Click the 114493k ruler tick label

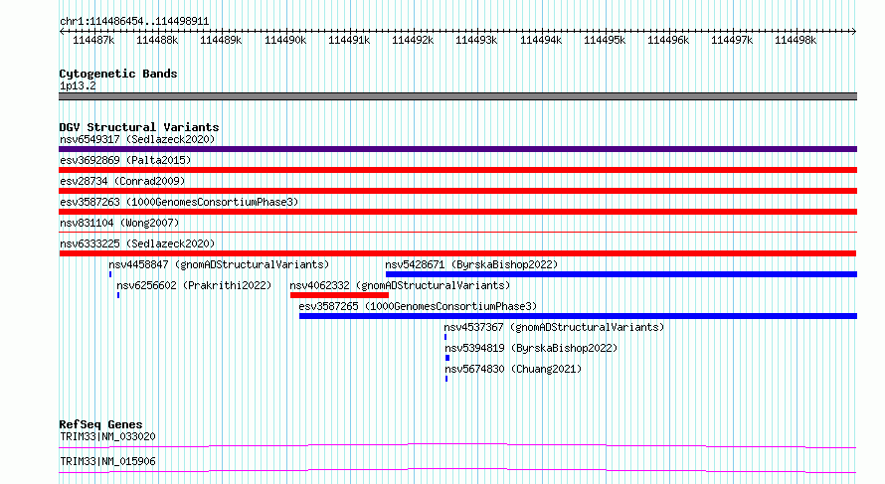coord(476,40)
